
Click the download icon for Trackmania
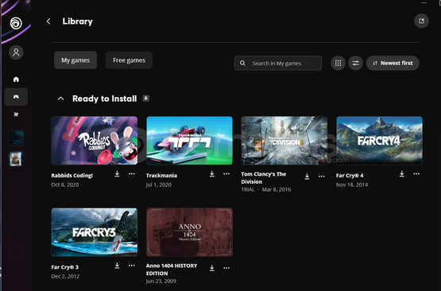coord(212,174)
